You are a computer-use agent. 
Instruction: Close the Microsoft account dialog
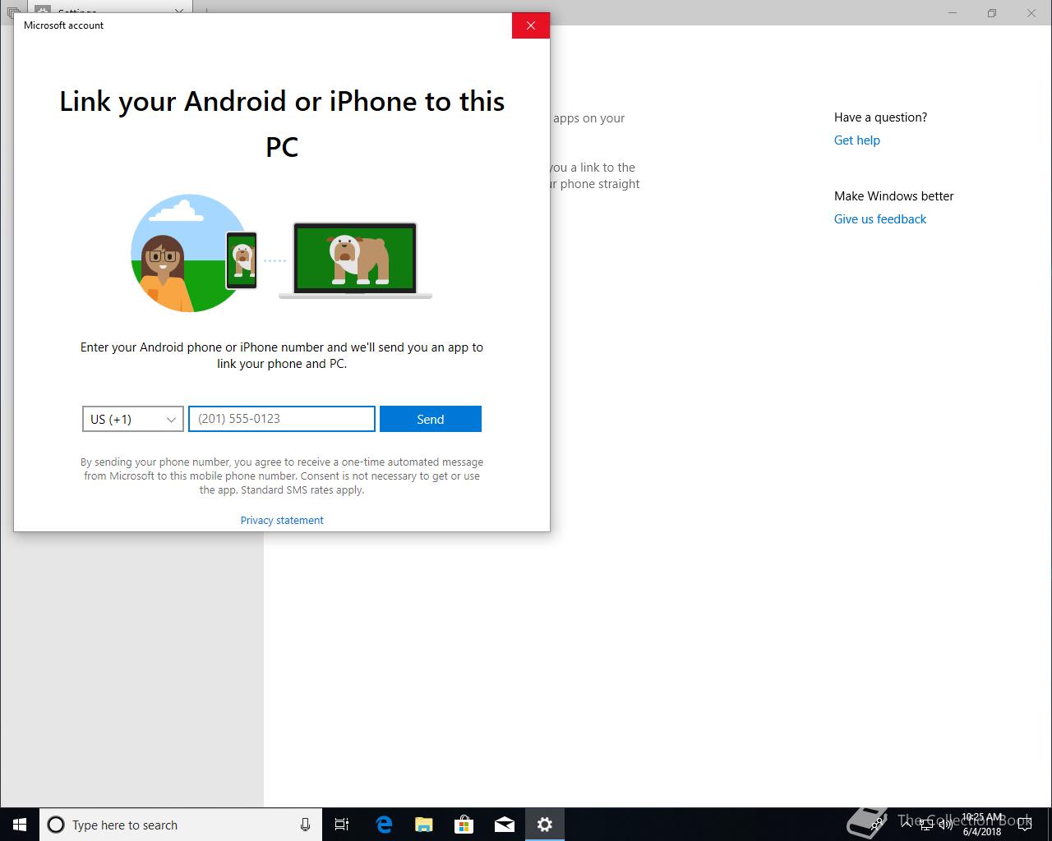530,25
